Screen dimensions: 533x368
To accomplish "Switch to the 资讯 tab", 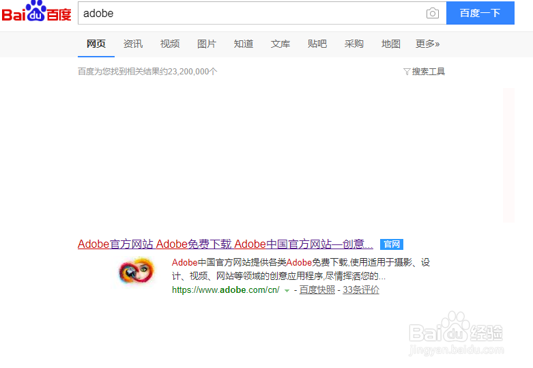I will click(x=133, y=44).
